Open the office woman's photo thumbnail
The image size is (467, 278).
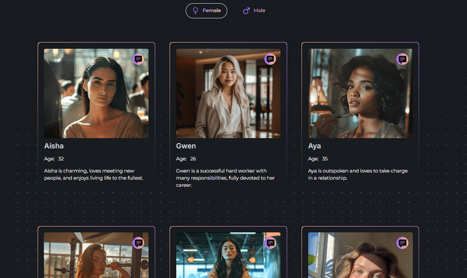pyautogui.click(x=228, y=255)
